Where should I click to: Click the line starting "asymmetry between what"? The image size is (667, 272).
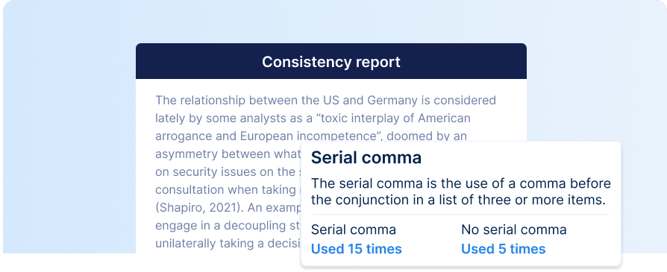[228, 154]
